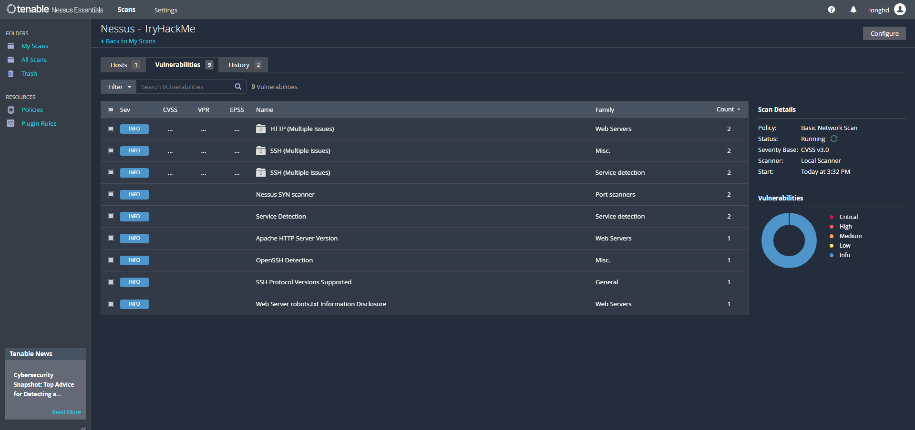
Task: Click the search magnifier icon
Action: tap(238, 87)
